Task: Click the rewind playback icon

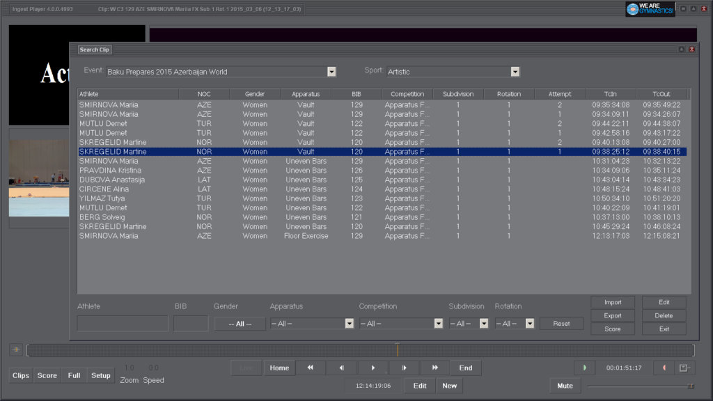Action: coord(311,368)
